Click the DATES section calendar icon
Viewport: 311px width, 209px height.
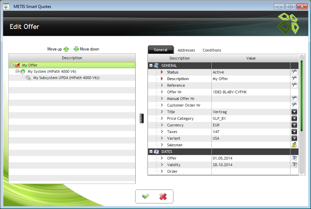156,152
